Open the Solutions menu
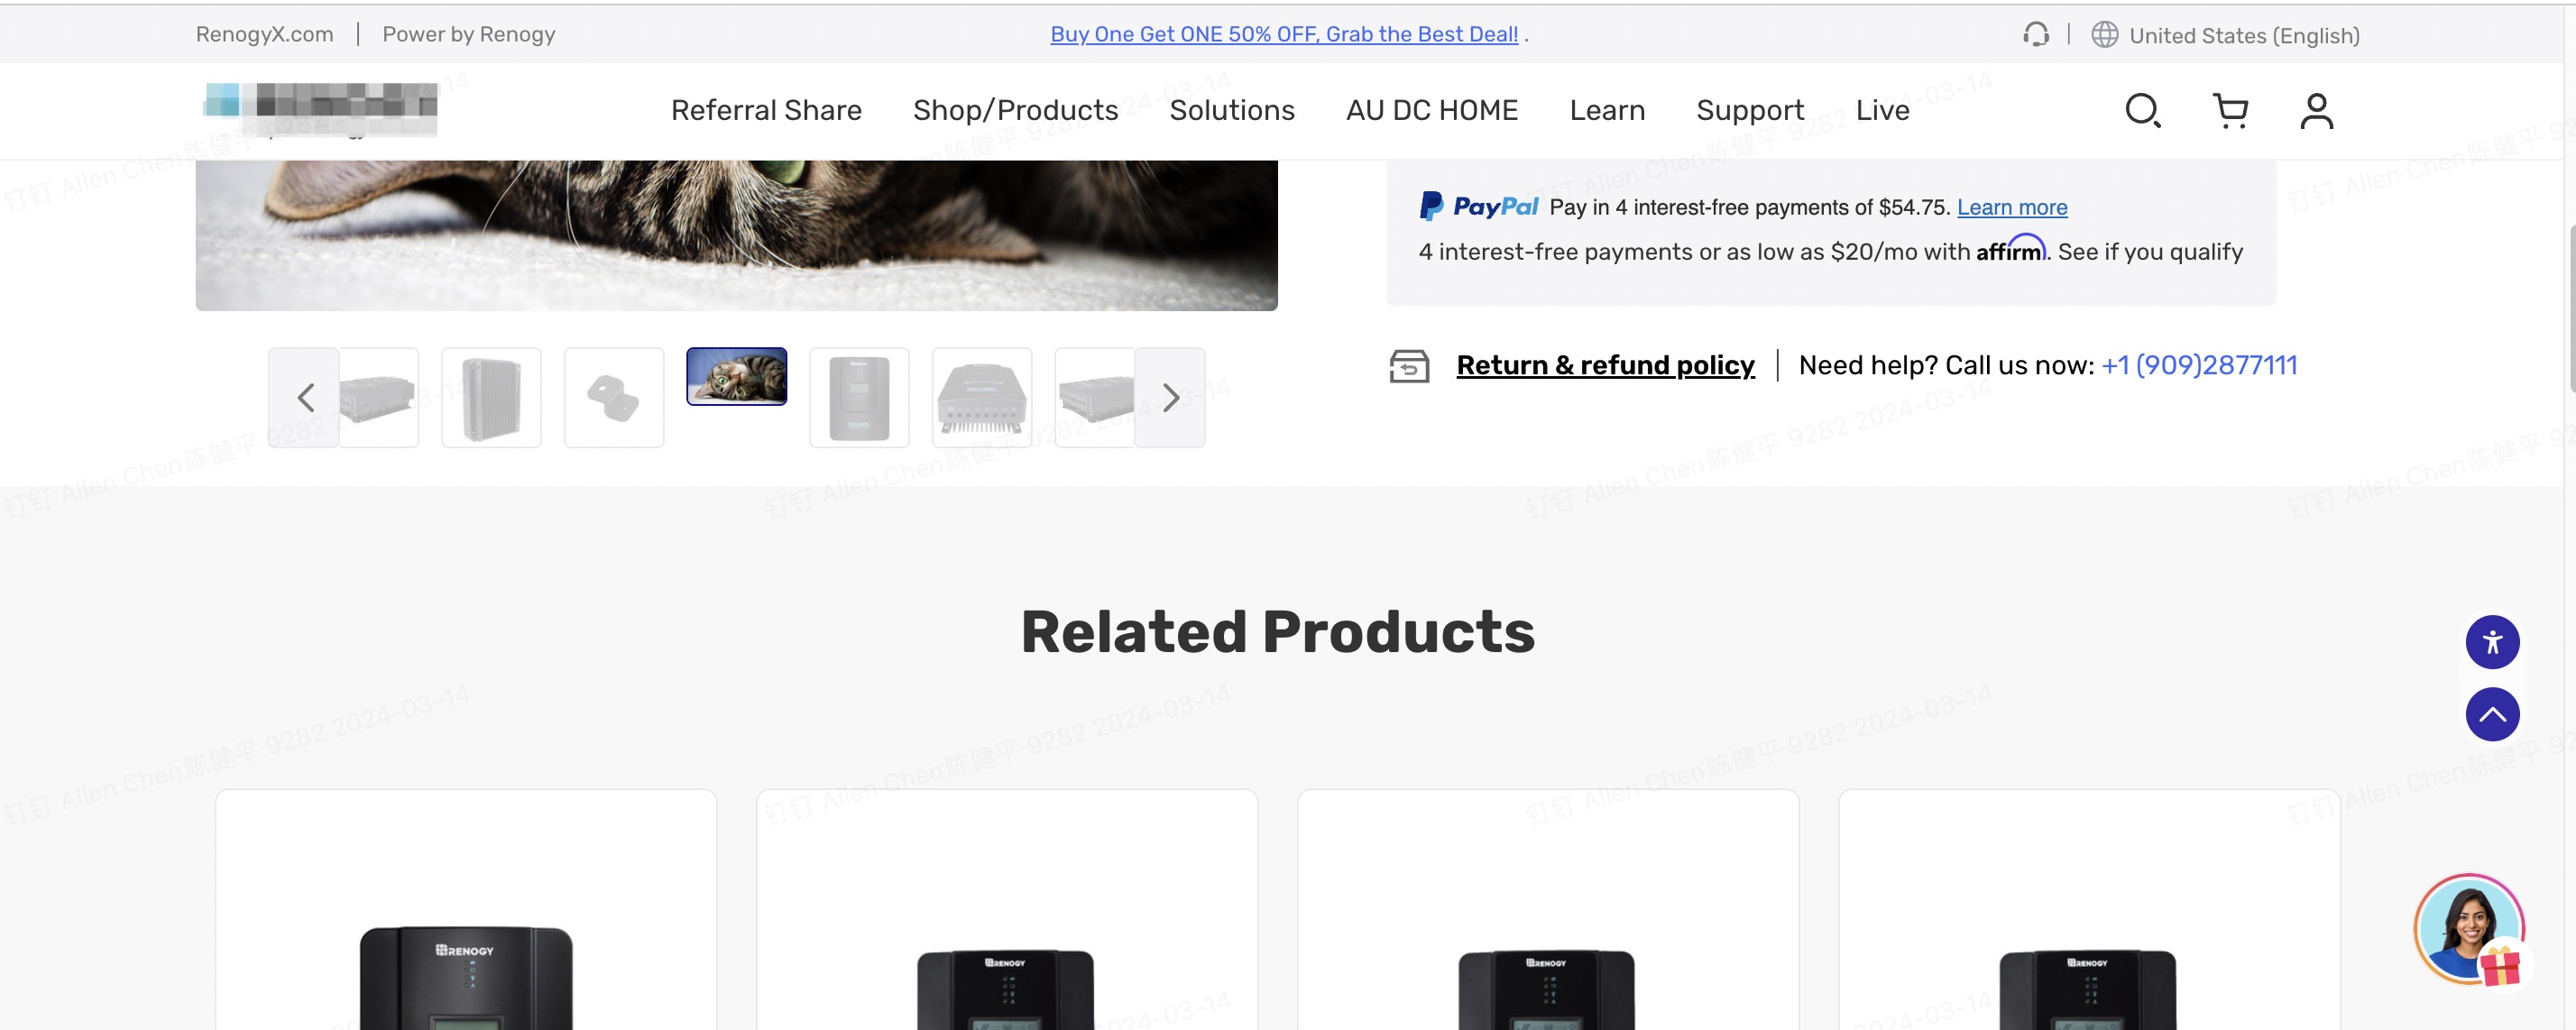Image resolution: width=2576 pixels, height=1030 pixels. (1231, 110)
